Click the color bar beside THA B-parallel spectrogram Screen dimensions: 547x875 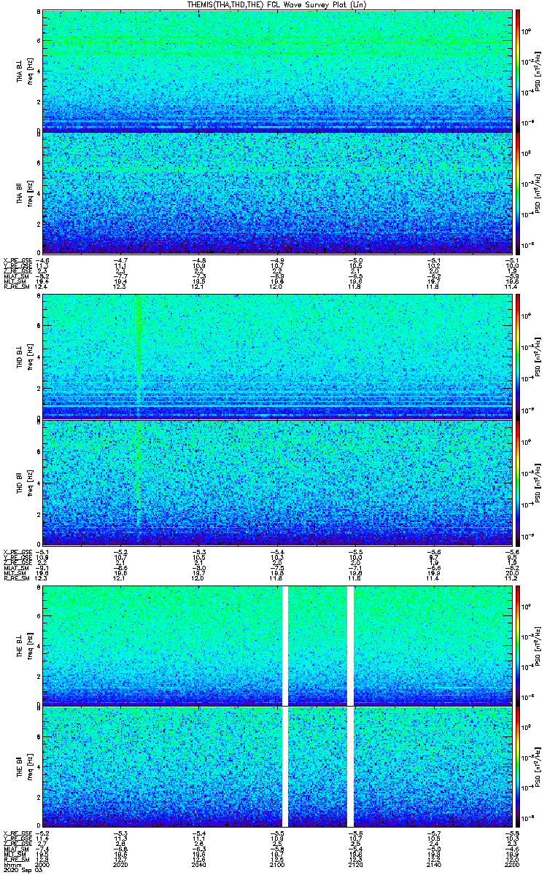coord(517,193)
